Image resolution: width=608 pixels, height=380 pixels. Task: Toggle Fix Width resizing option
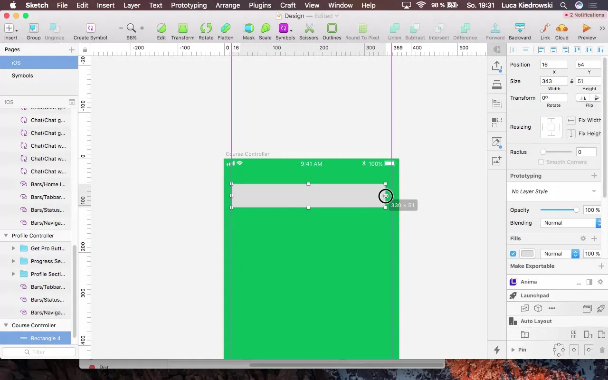[x=571, y=120]
